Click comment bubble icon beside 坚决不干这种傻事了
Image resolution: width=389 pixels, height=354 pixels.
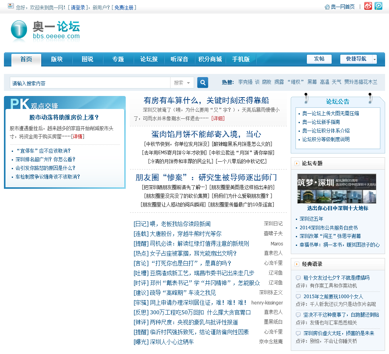pos(298,315)
